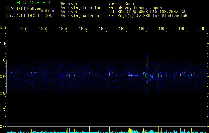Select the location "Shibukawa, Gunma, Japan"
Viewport: 209px width, 133px height.
pos(135,8)
